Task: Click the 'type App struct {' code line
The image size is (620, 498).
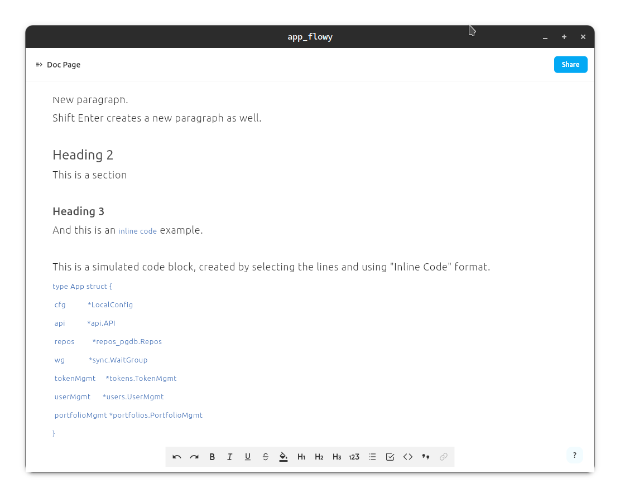Action: click(x=82, y=287)
